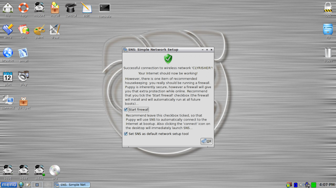This screenshot has height=188, width=336.
Task: Open the sda3 drive icon
Action: pos(39,170)
